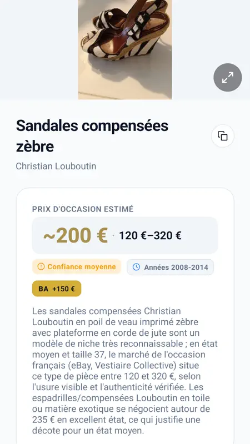This screenshot has height=444, width=250.
Task: Click the clock icon beside Années
Action: (136, 267)
